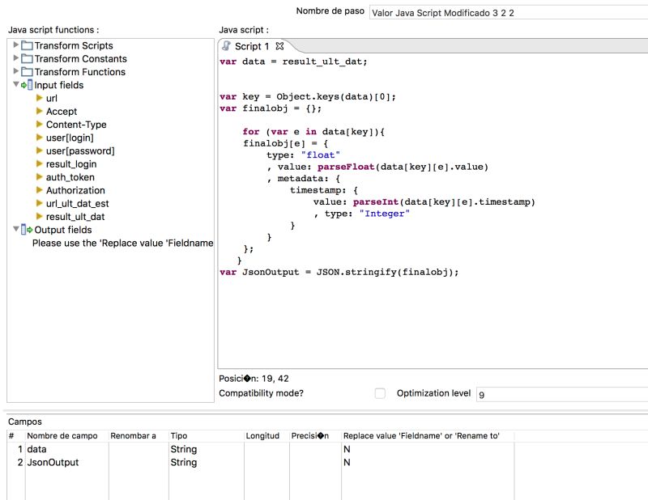Click the Authorization field icon
The image size is (648, 500).
pos(39,189)
